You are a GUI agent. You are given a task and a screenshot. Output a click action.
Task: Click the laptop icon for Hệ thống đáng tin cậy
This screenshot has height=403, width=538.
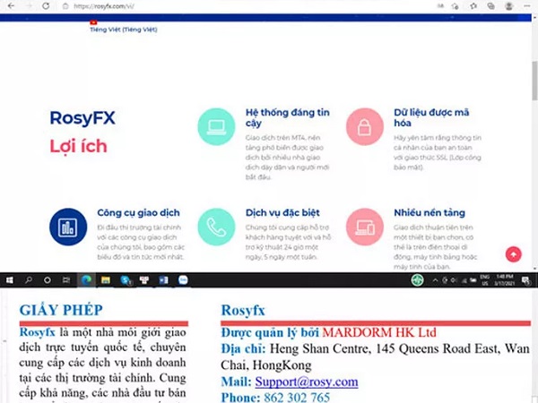[x=216, y=127]
